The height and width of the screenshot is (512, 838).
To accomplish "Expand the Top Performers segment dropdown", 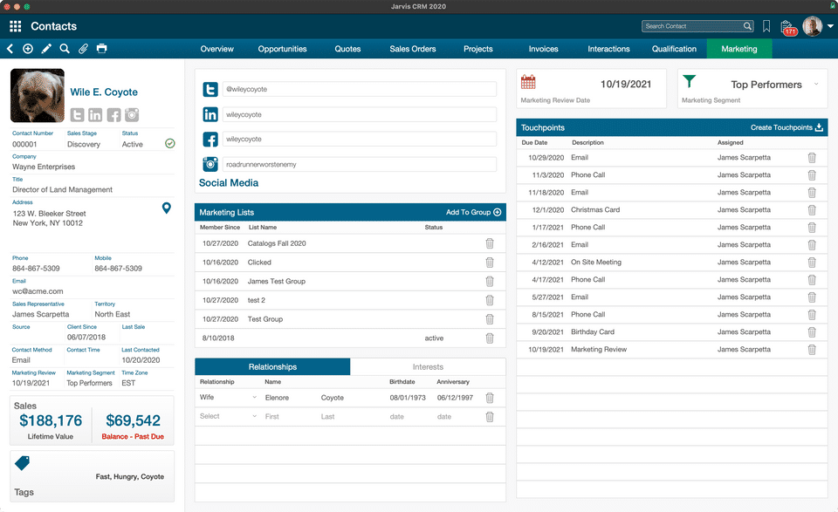I will (816, 84).
